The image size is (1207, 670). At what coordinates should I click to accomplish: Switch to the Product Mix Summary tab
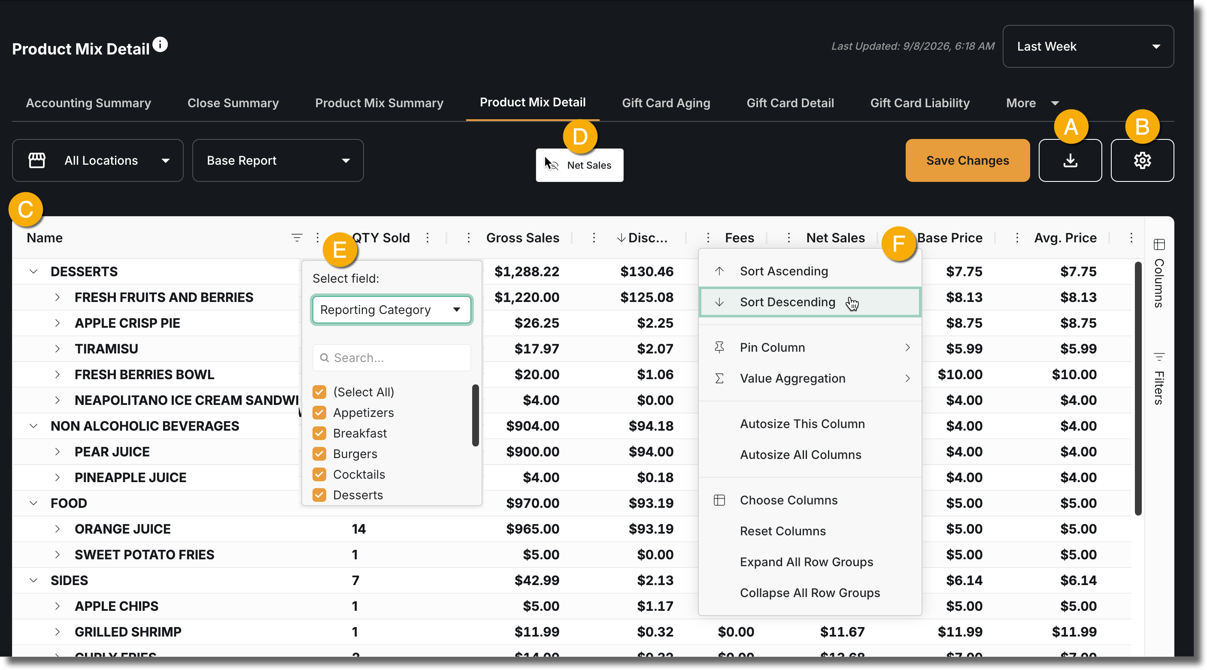point(379,103)
